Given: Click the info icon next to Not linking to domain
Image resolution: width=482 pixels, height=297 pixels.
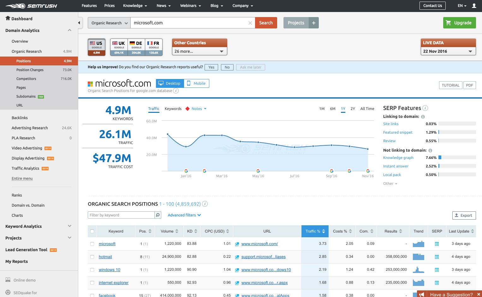Looking at the screenshot, I should 430,150.
